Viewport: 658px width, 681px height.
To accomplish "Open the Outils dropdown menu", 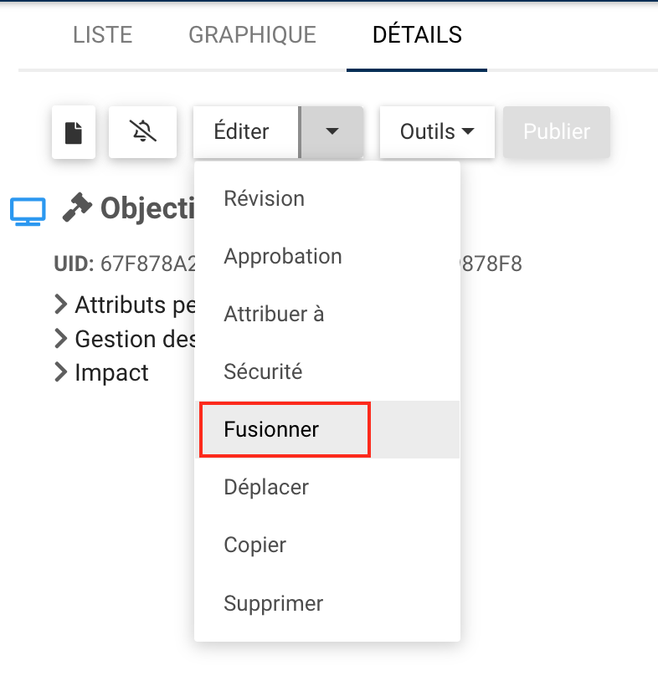I will 437,132.
